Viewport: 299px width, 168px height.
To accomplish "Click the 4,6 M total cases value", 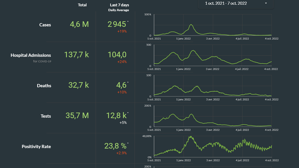I will click(x=79, y=24).
